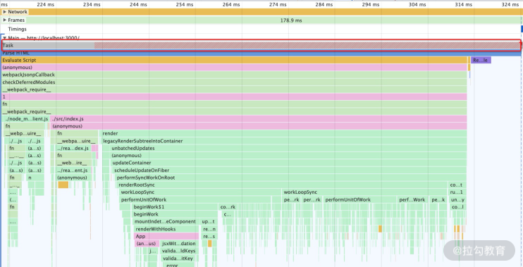The width and height of the screenshot is (523, 267).
Task: Select the purple Re...le bar after Evaluate Script
Action: (x=481, y=60)
